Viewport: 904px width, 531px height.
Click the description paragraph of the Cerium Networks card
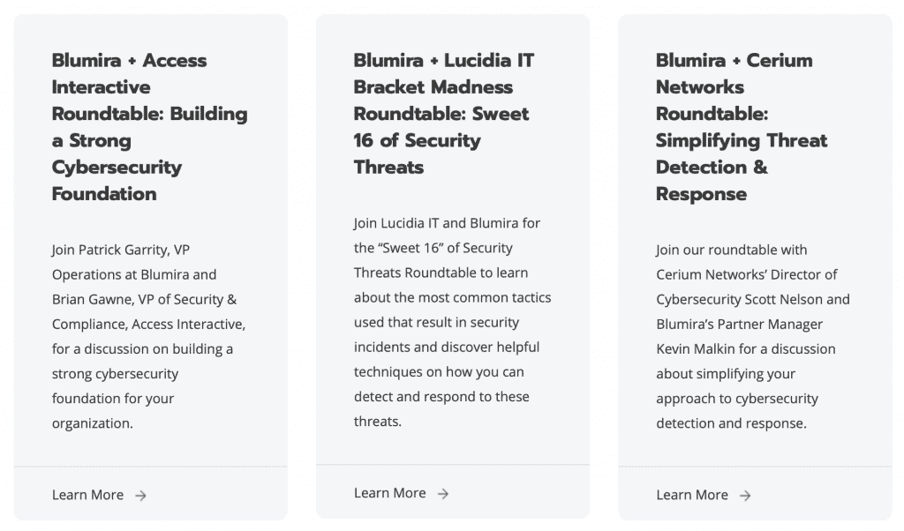tap(753, 336)
